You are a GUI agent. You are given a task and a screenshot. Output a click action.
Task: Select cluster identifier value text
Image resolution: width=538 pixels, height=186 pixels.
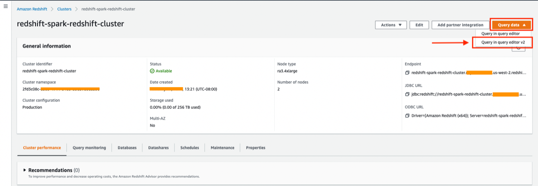click(x=49, y=71)
